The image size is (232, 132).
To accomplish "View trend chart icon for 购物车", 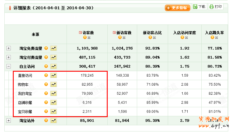I will point(53,85).
